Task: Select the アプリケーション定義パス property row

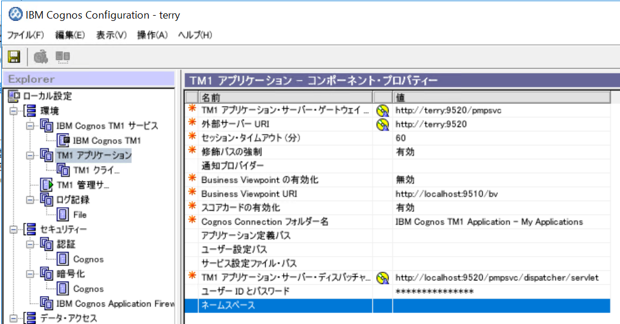Action: 397,236
